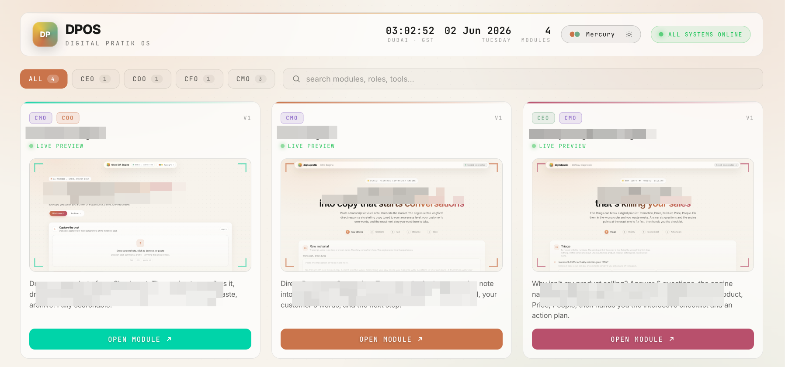
Task: Select the CMO filter tab
Action: 251,79
